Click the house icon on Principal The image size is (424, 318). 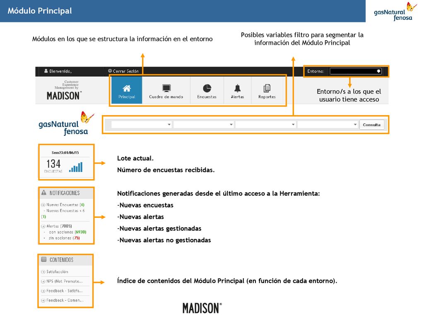point(127,88)
